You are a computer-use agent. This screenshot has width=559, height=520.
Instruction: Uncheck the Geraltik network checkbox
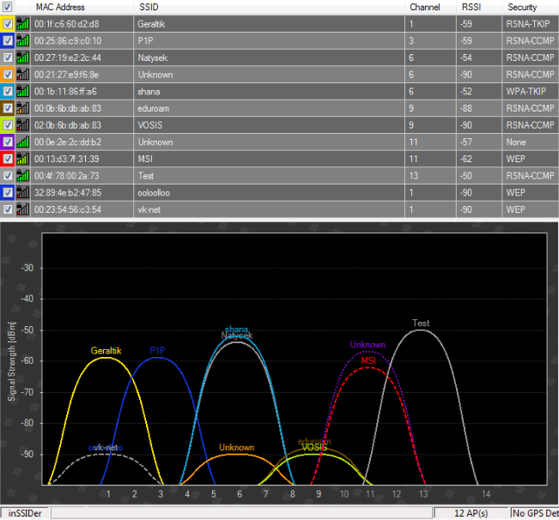(8, 24)
